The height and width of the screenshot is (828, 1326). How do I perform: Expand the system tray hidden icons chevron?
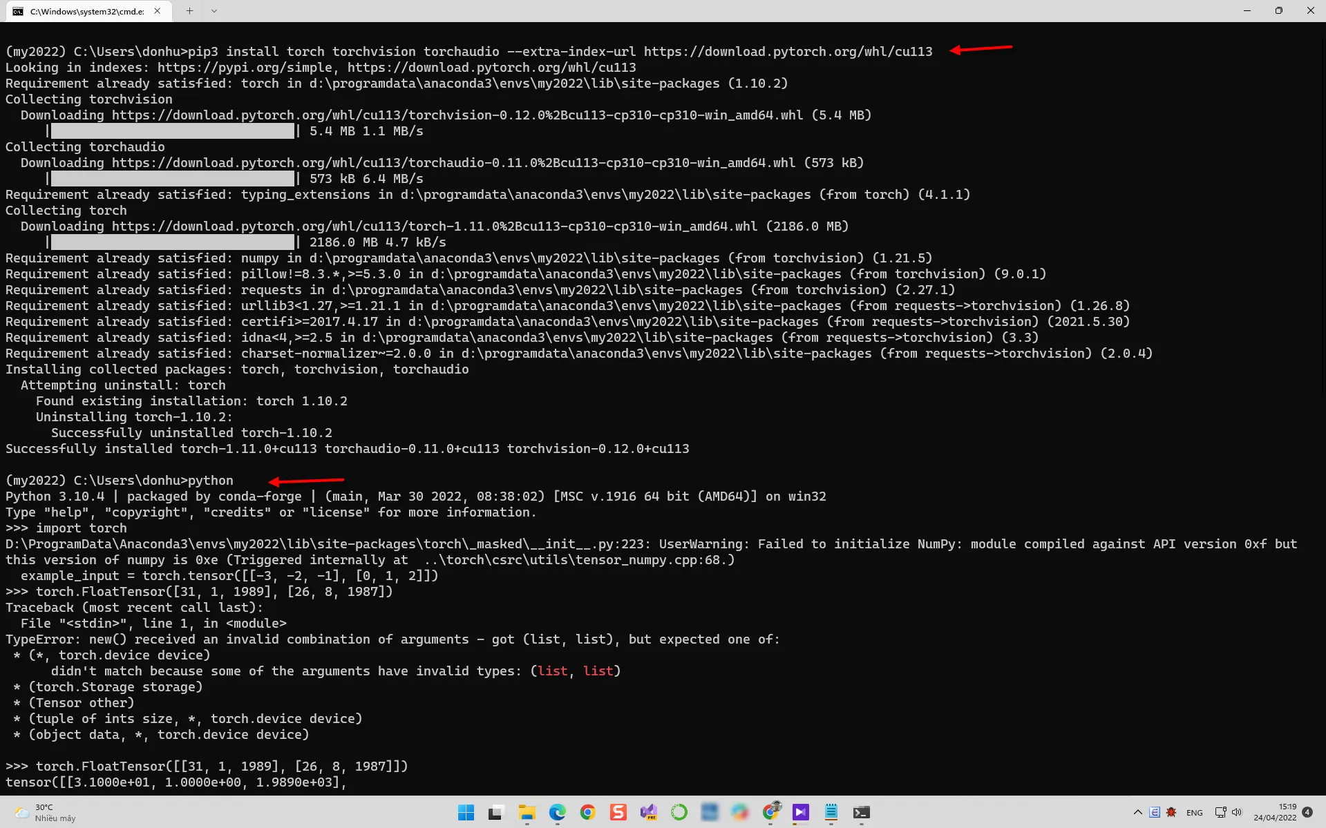click(x=1137, y=812)
